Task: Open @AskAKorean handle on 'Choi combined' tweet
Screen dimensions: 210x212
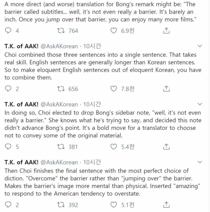Action: (59, 46)
